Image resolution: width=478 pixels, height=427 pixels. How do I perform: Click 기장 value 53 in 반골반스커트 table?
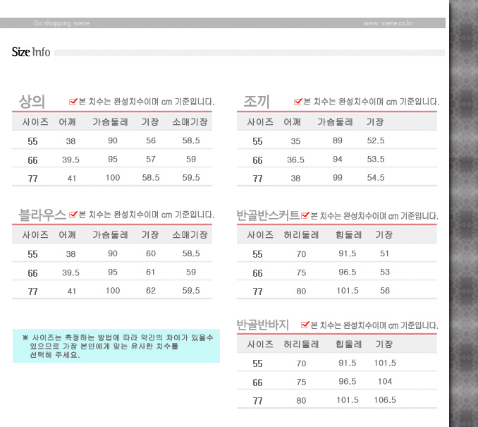click(x=385, y=272)
